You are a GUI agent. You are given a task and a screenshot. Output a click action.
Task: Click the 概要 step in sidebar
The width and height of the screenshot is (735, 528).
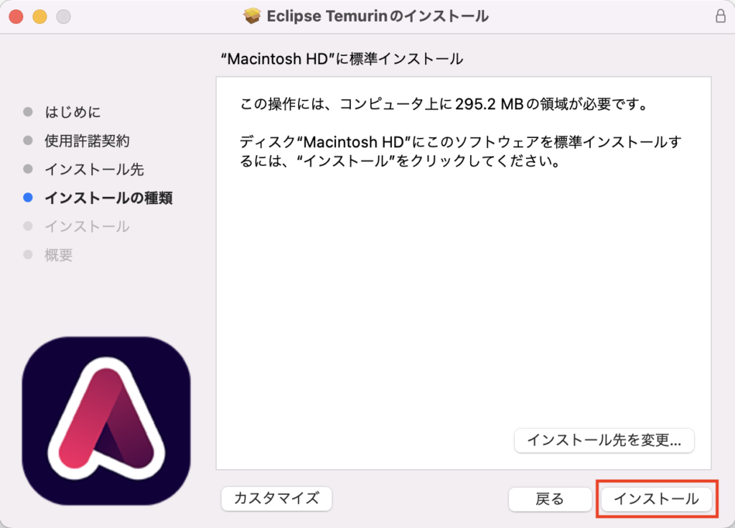(59, 255)
